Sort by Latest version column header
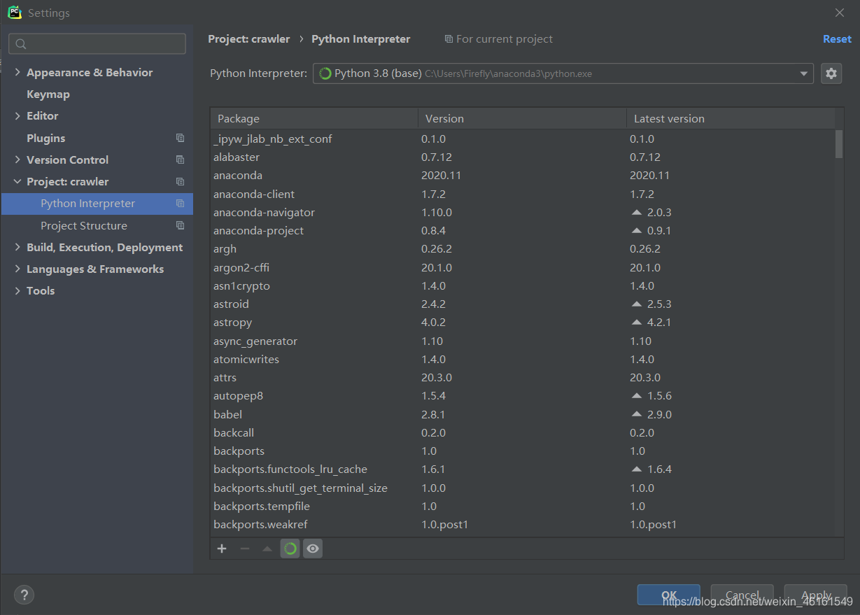This screenshot has height=615, width=860. point(731,118)
